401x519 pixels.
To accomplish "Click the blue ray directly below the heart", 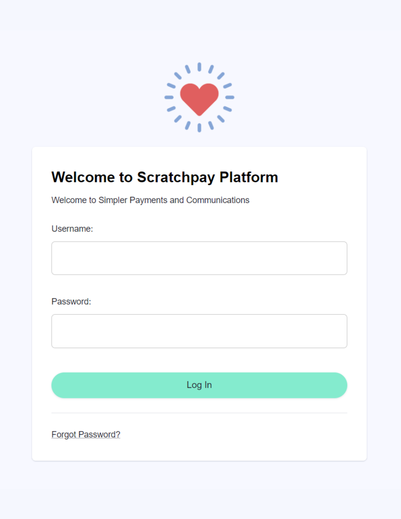I will 199,128.
